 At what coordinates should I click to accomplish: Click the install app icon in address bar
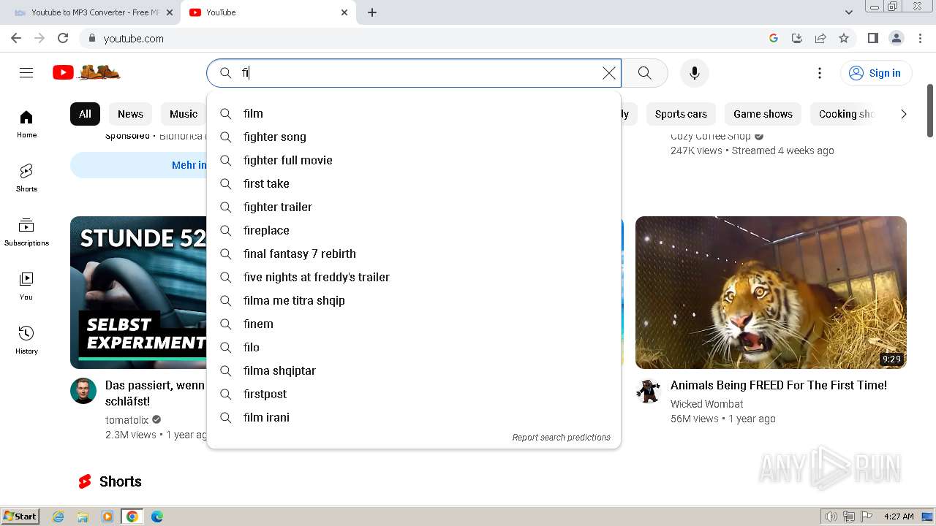click(x=797, y=38)
